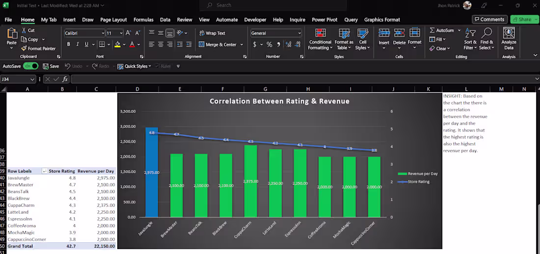
Task: Click Merge & Center button
Action: (x=217, y=45)
